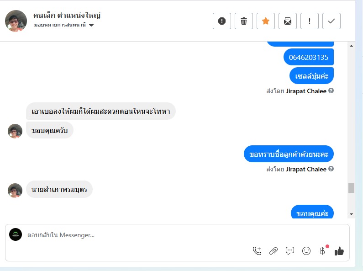This screenshot has height=271, width=363.
Task: Click the add phone call icon
Action: point(257,250)
